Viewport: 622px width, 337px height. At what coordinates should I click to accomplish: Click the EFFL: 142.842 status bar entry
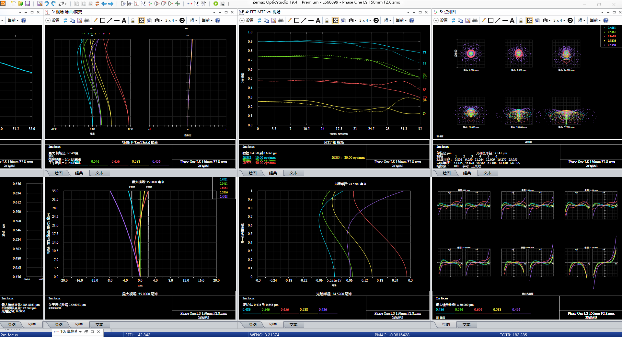(x=138, y=335)
